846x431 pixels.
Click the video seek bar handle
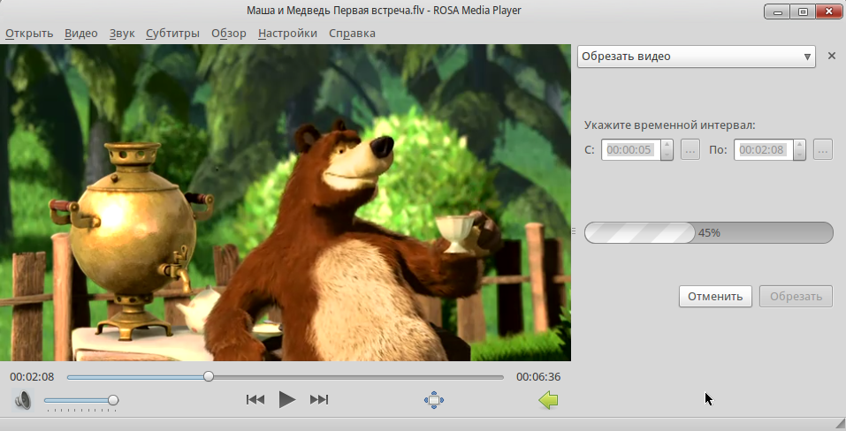[x=209, y=376]
